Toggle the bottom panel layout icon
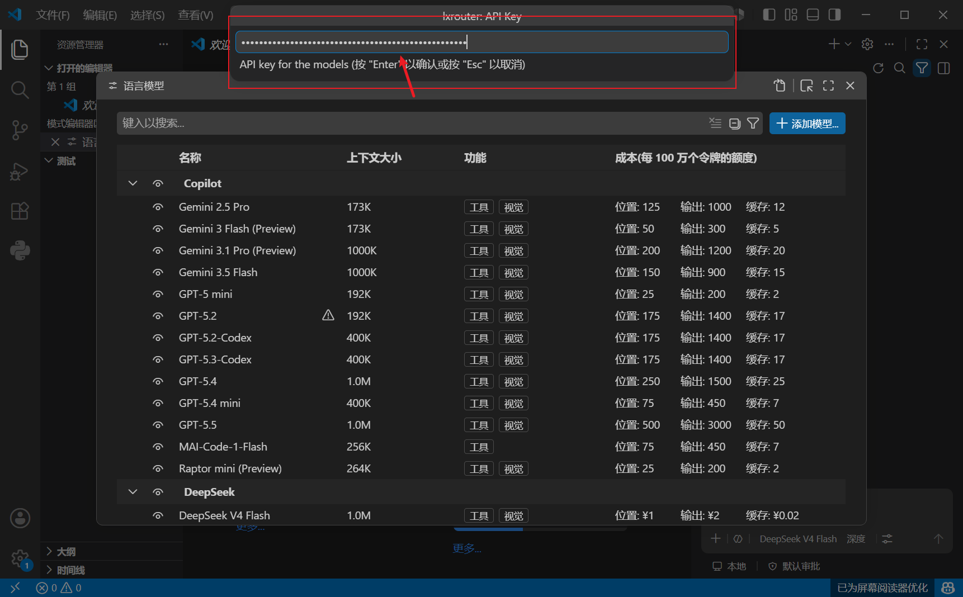 pos(813,15)
